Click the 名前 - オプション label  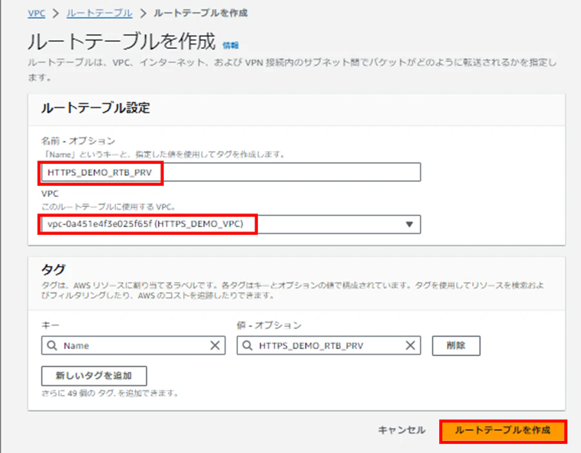[x=78, y=141]
